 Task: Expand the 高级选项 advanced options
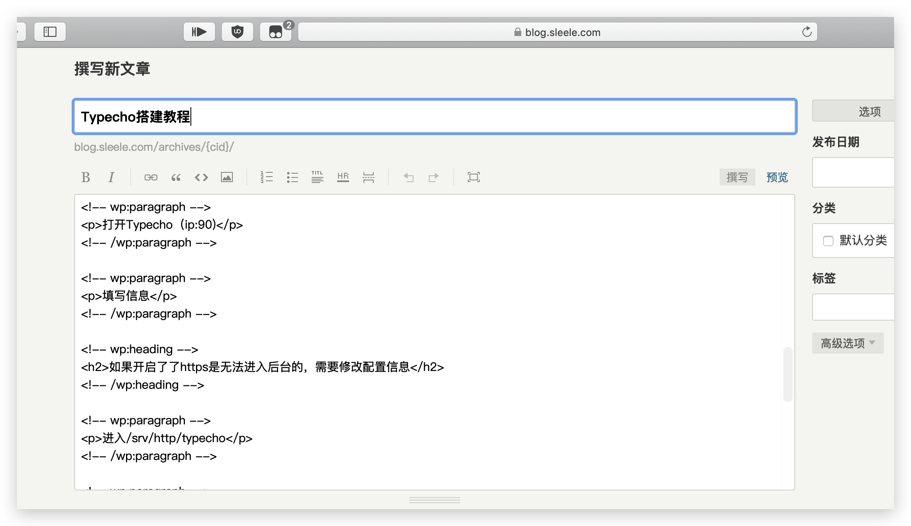[x=848, y=343]
